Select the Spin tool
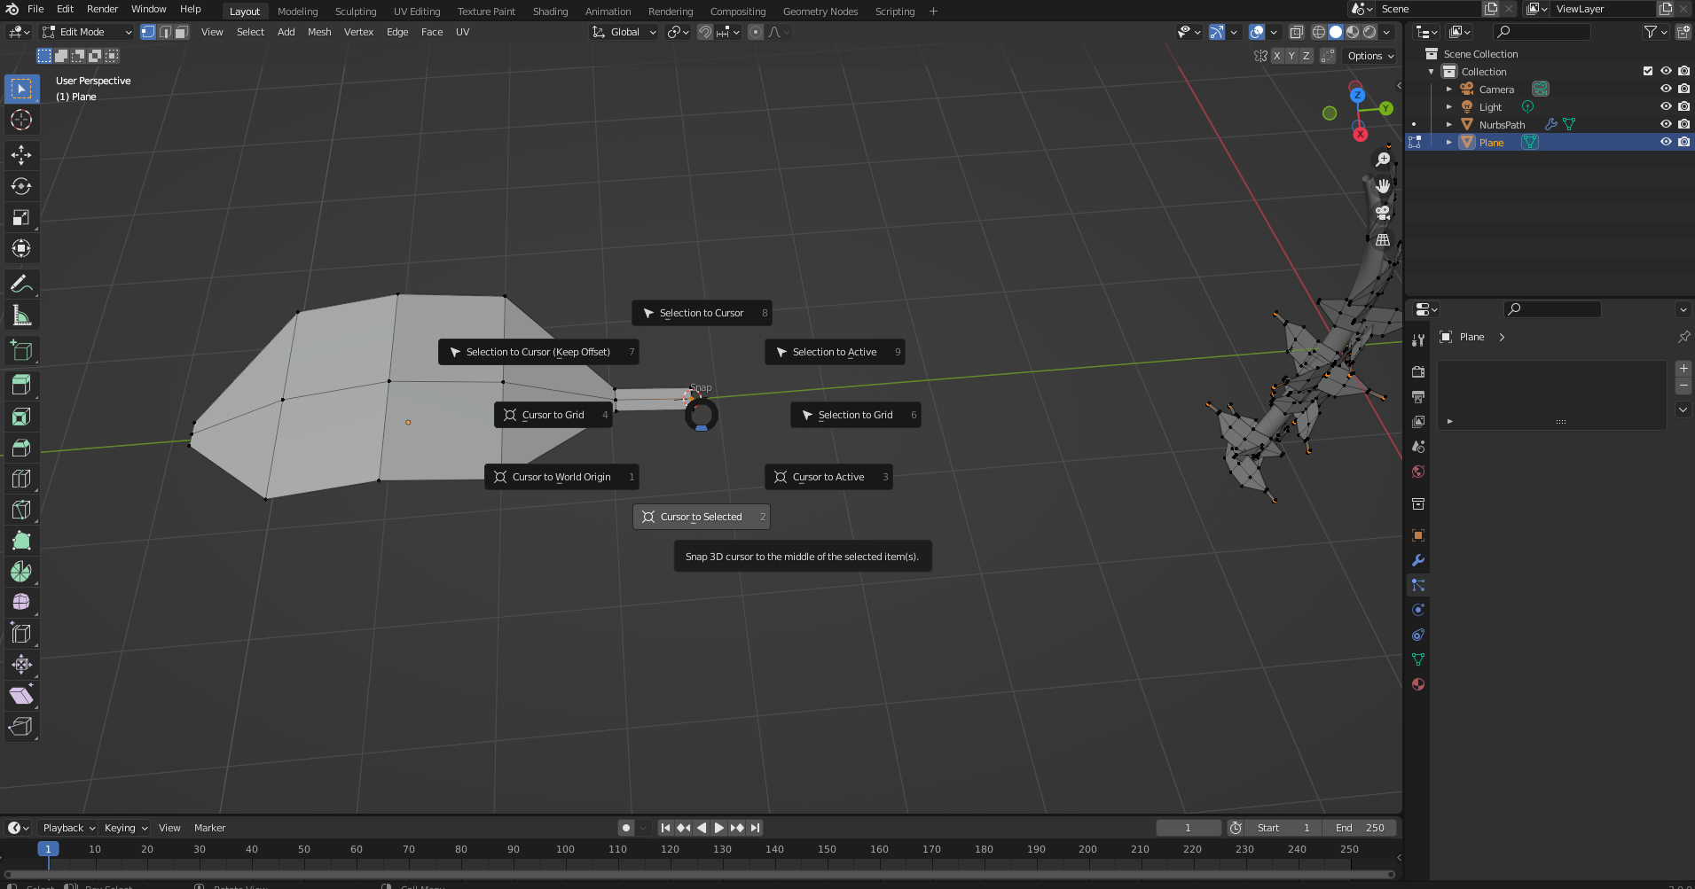The image size is (1695, 889). [x=21, y=571]
